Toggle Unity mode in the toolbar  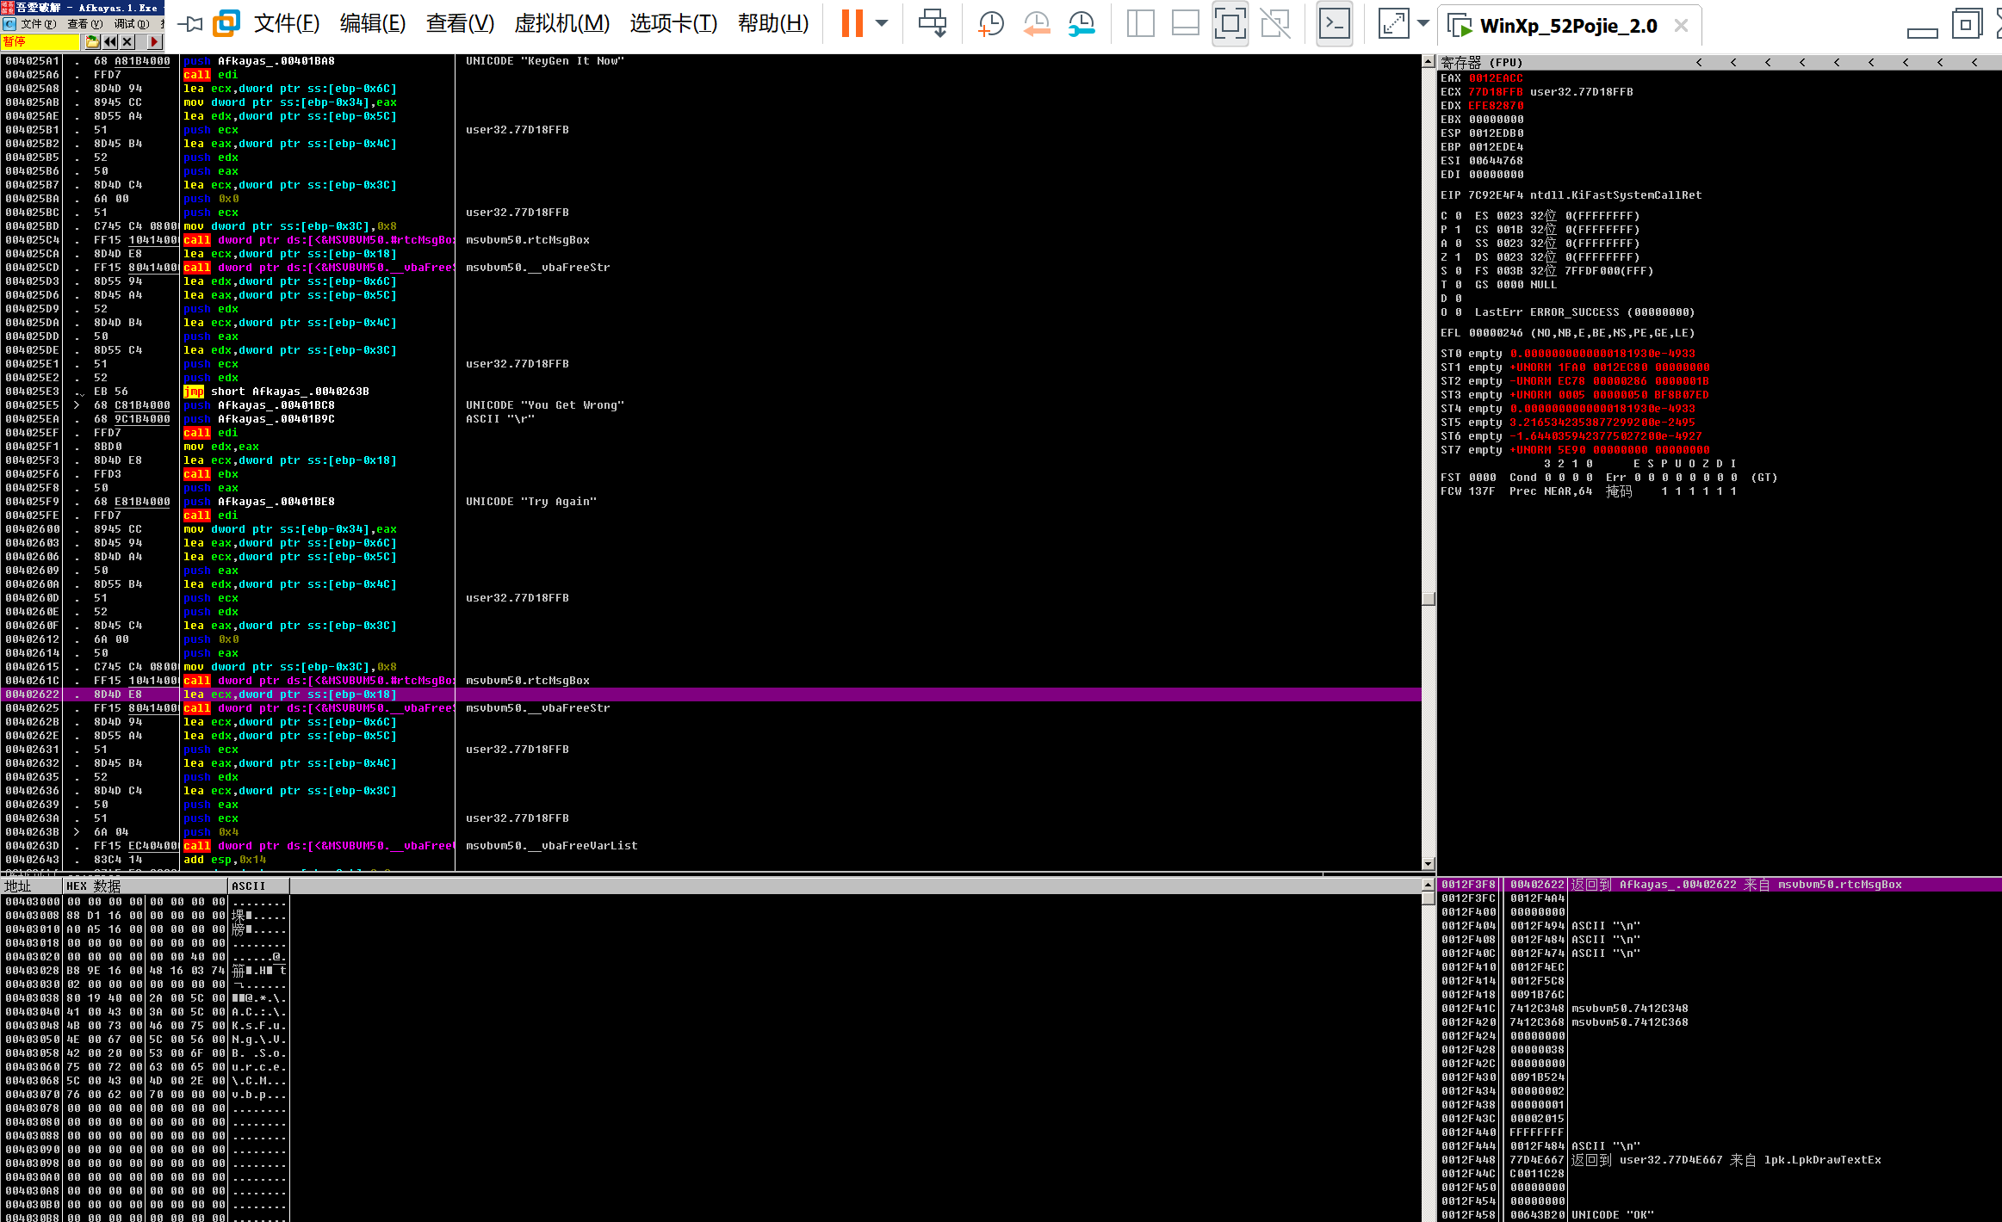point(1275,23)
